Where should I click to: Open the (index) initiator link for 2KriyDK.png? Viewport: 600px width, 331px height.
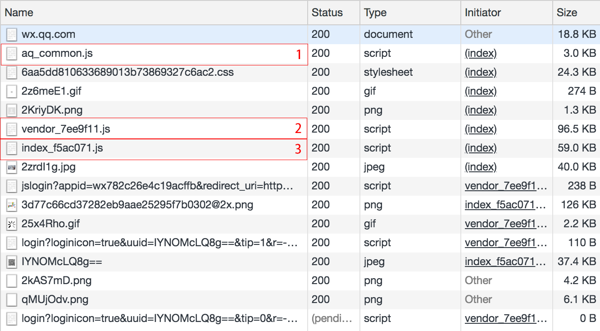tap(481, 110)
